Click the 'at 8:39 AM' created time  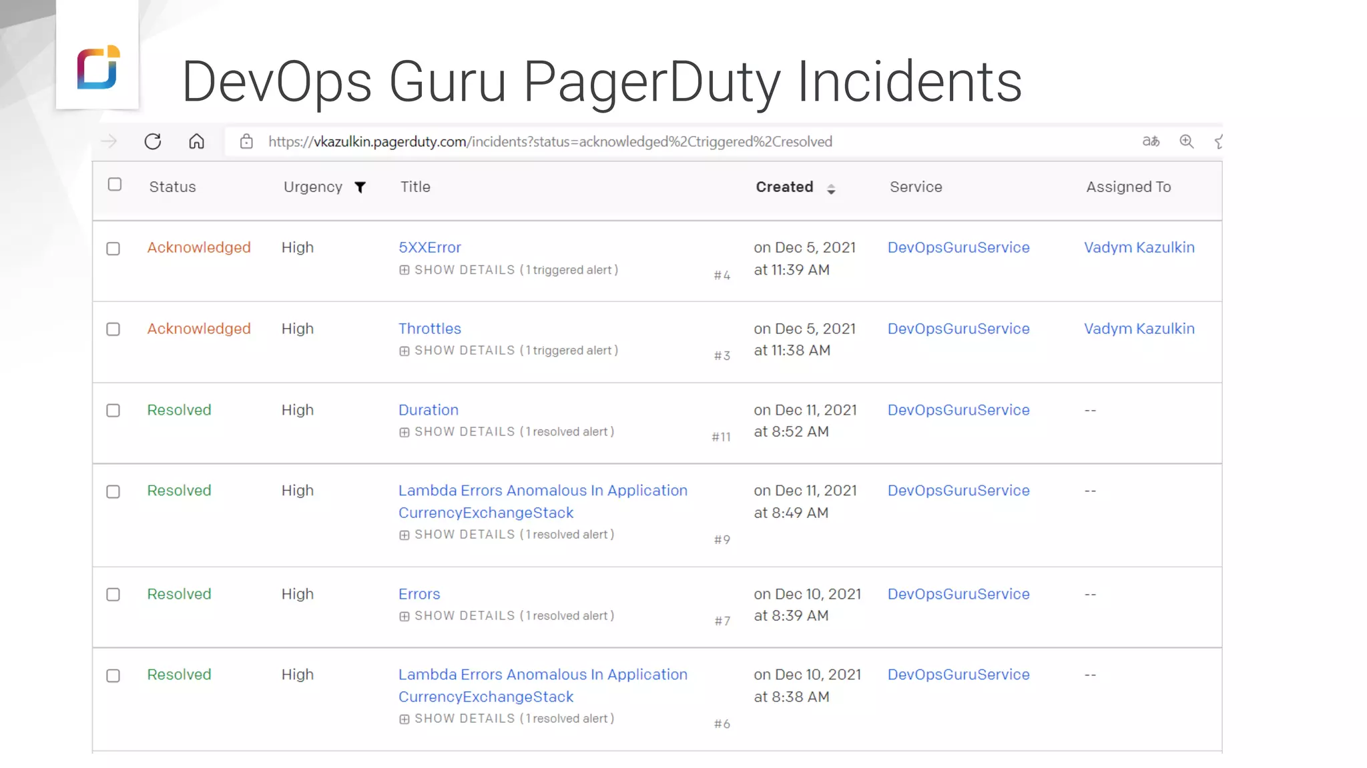point(791,616)
